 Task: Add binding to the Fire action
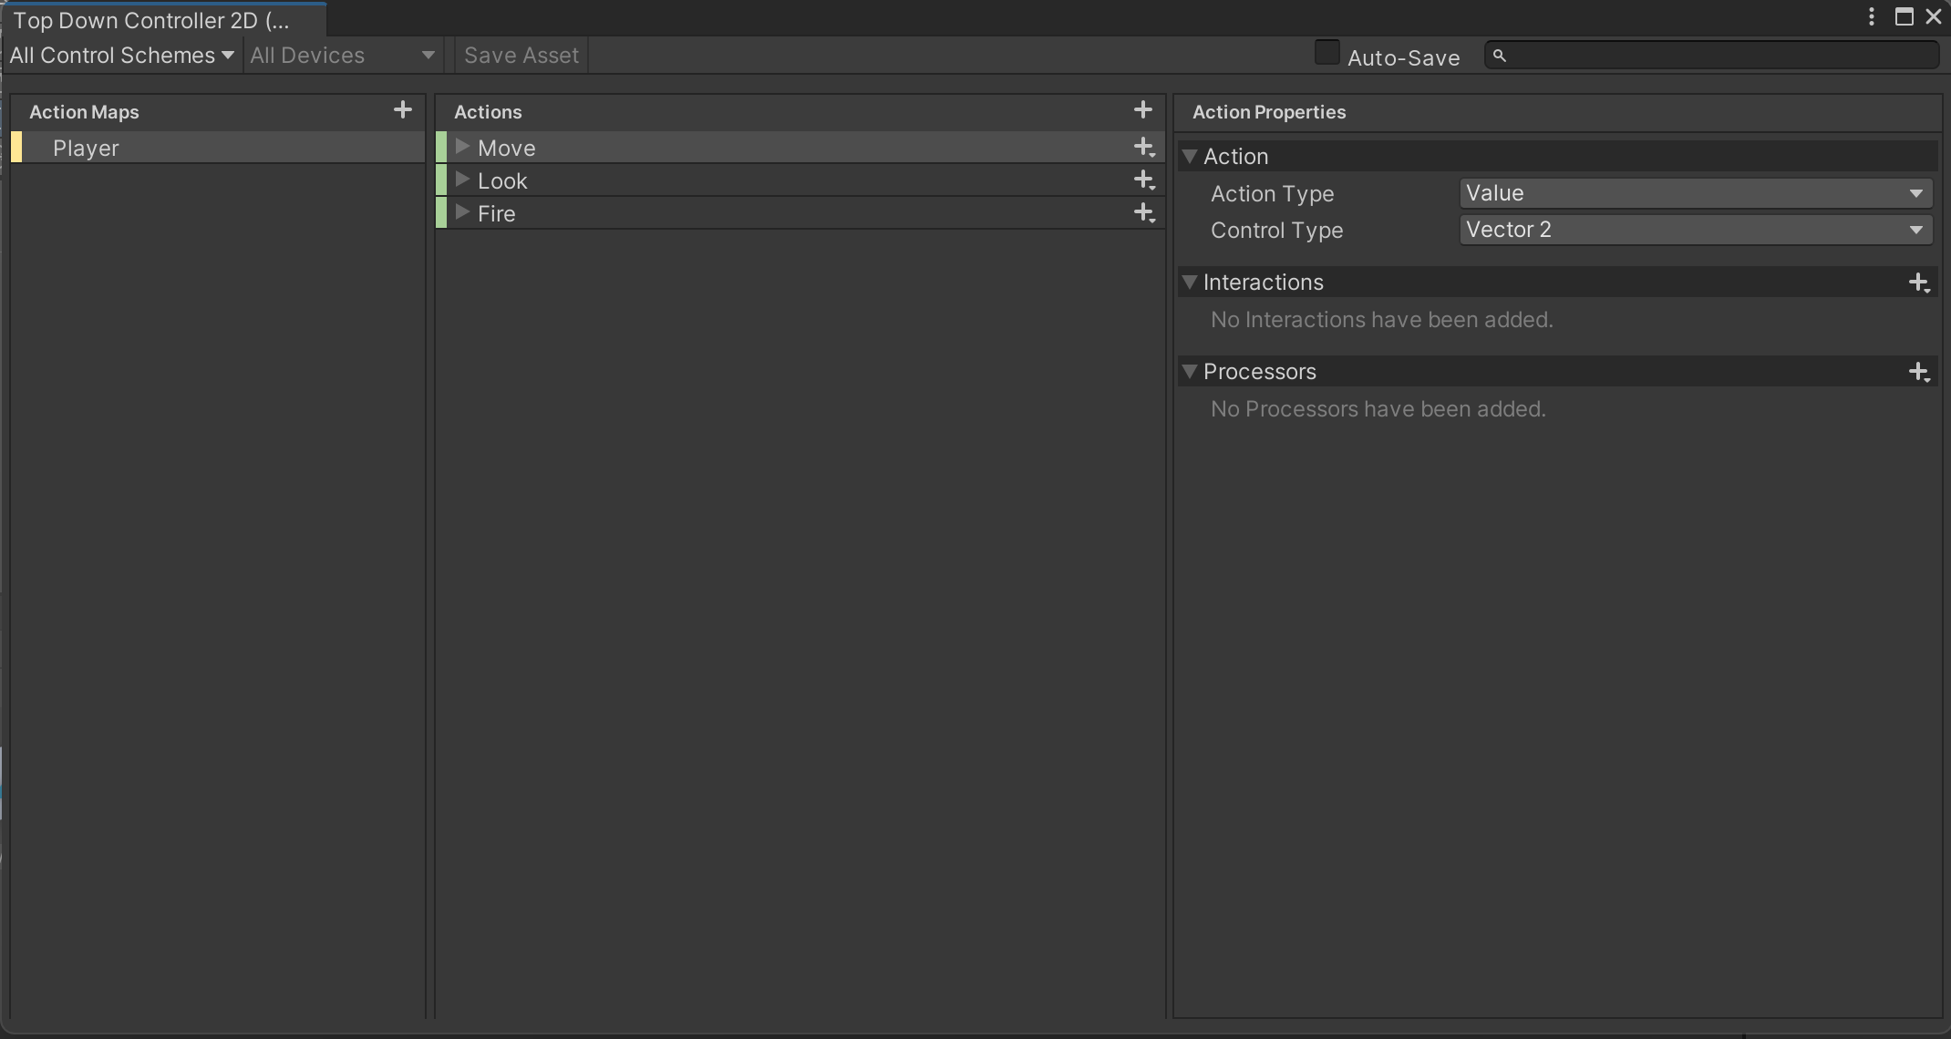pyautogui.click(x=1143, y=213)
